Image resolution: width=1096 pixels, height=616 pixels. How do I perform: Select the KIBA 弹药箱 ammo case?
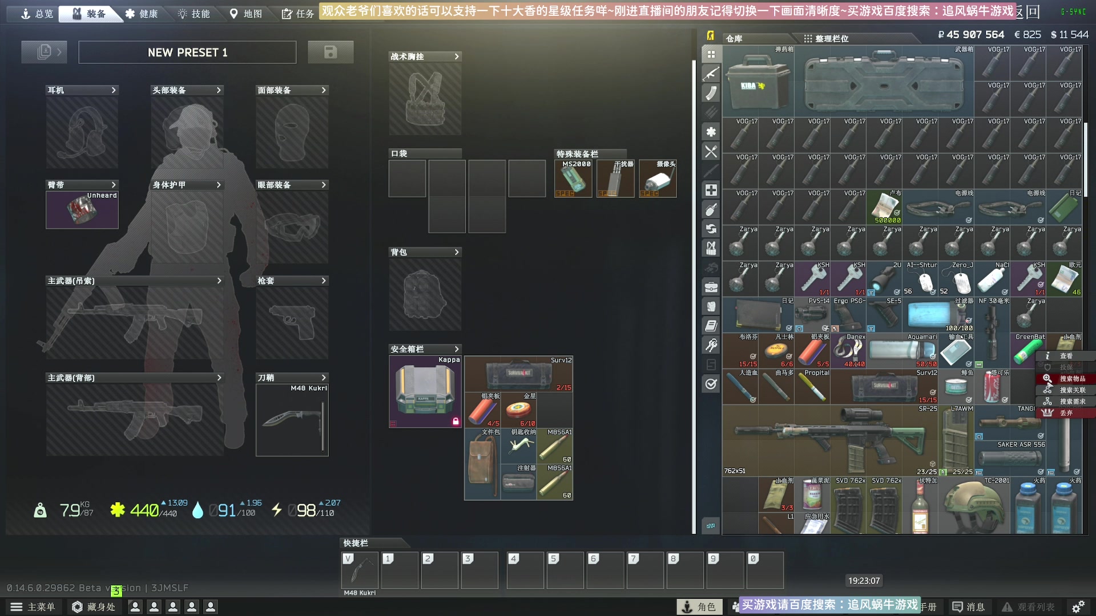click(x=758, y=81)
